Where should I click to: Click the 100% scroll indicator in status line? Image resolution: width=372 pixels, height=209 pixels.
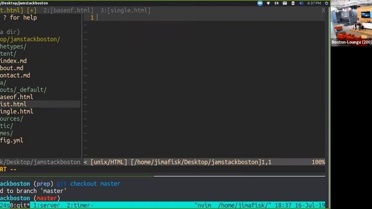coord(318,162)
